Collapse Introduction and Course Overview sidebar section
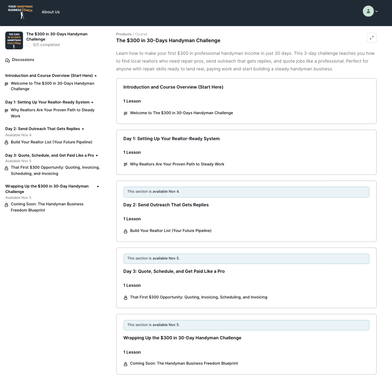This screenshot has width=392, height=388. [96, 76]
